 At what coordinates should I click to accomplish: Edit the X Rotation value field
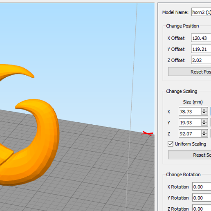(x=202, y=186)
